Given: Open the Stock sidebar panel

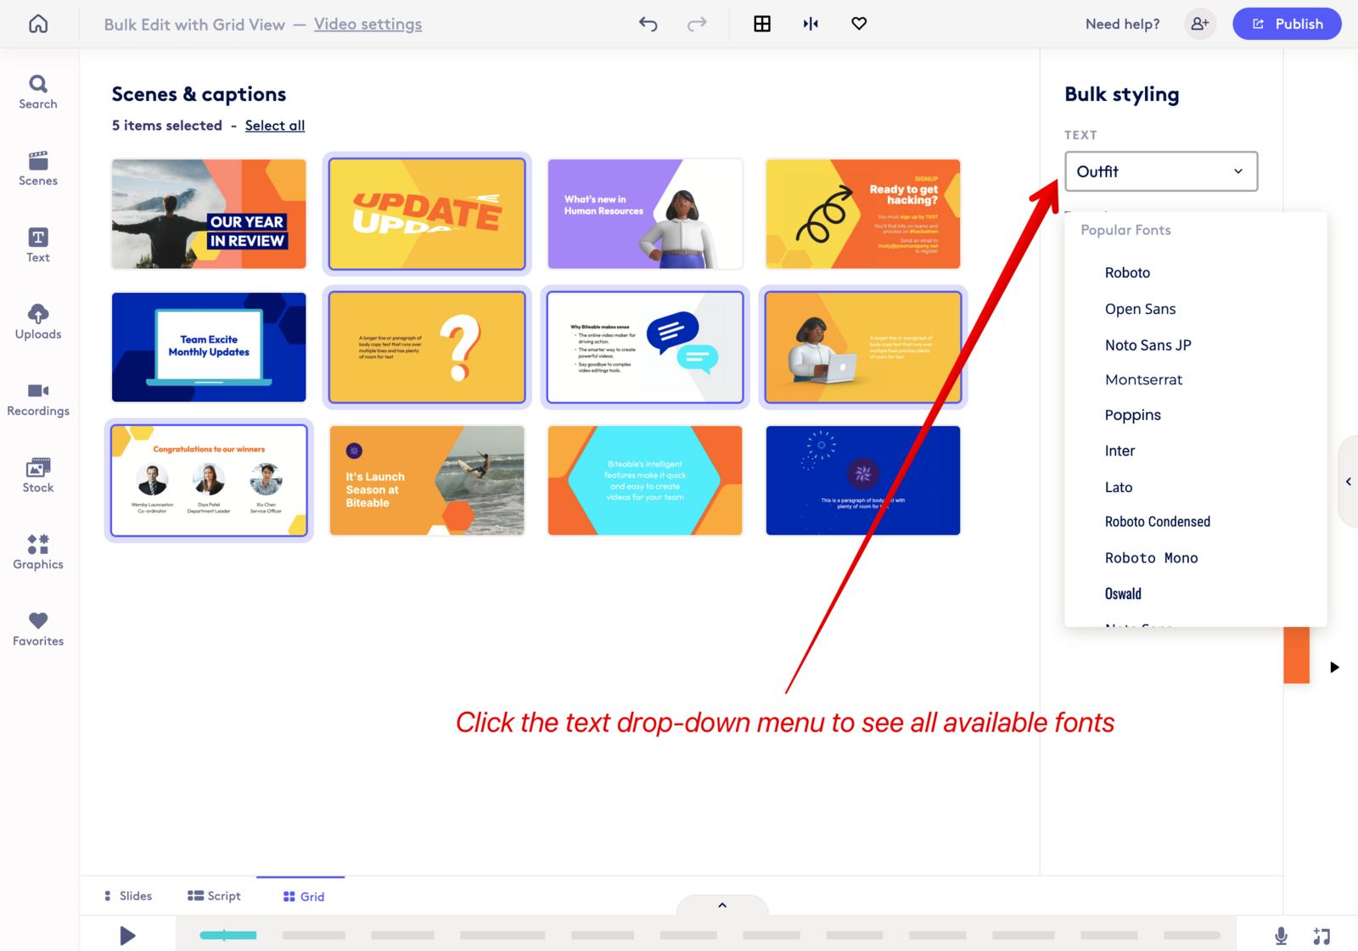Looking at the screenshot, I should tap(38, 476).
